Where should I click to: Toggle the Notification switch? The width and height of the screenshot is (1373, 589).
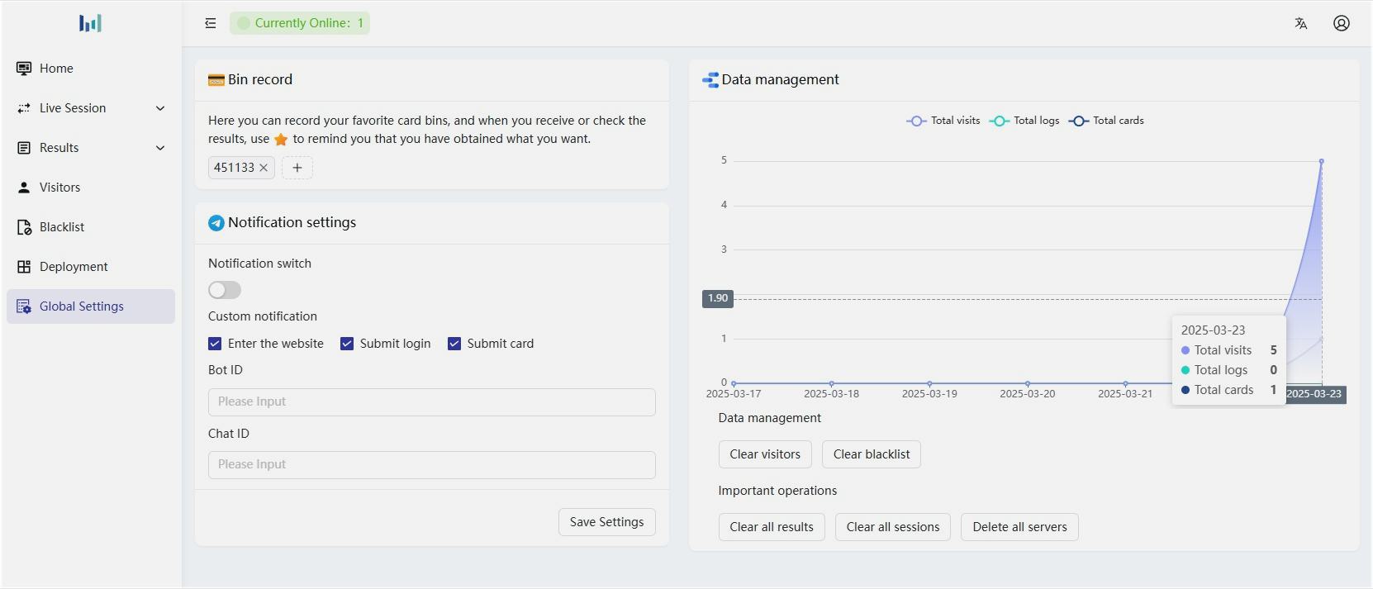click(x=225, y=290)
